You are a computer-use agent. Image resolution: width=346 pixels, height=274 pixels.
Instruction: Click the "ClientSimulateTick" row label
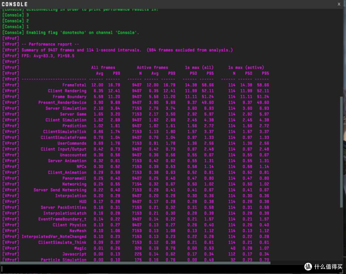(x=65, y=132)
